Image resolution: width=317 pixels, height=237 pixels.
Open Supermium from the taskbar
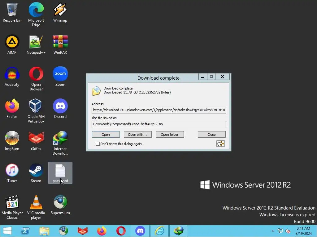pos(63,231)
